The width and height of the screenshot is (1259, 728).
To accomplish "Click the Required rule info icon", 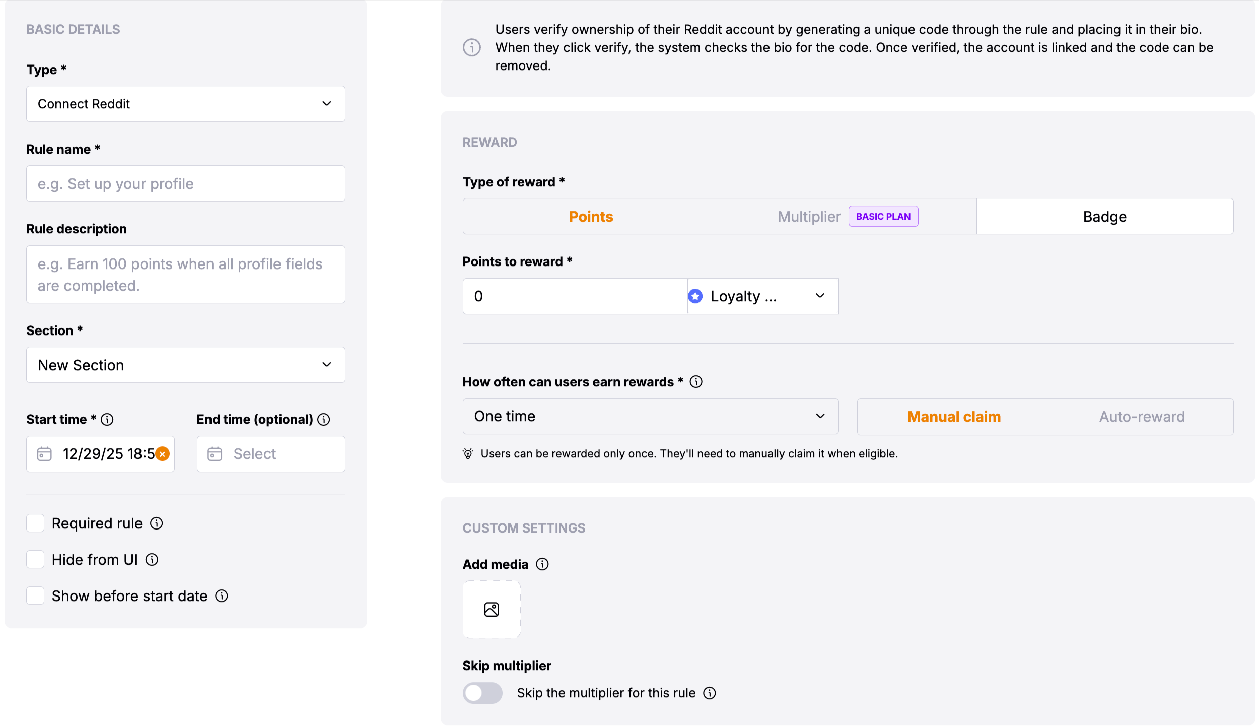I will (x=157, y=523).
